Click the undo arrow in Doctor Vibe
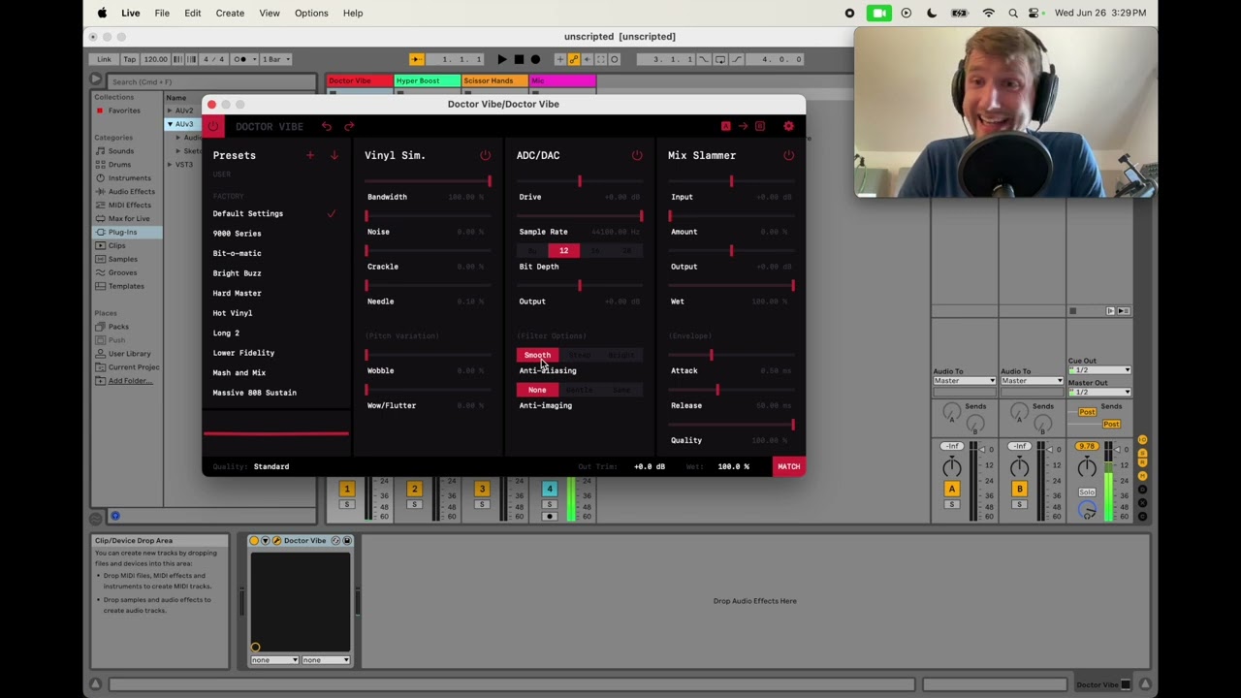Image resolution: width=1241 pixels, height=698 pixels. [x=327, y=126]
